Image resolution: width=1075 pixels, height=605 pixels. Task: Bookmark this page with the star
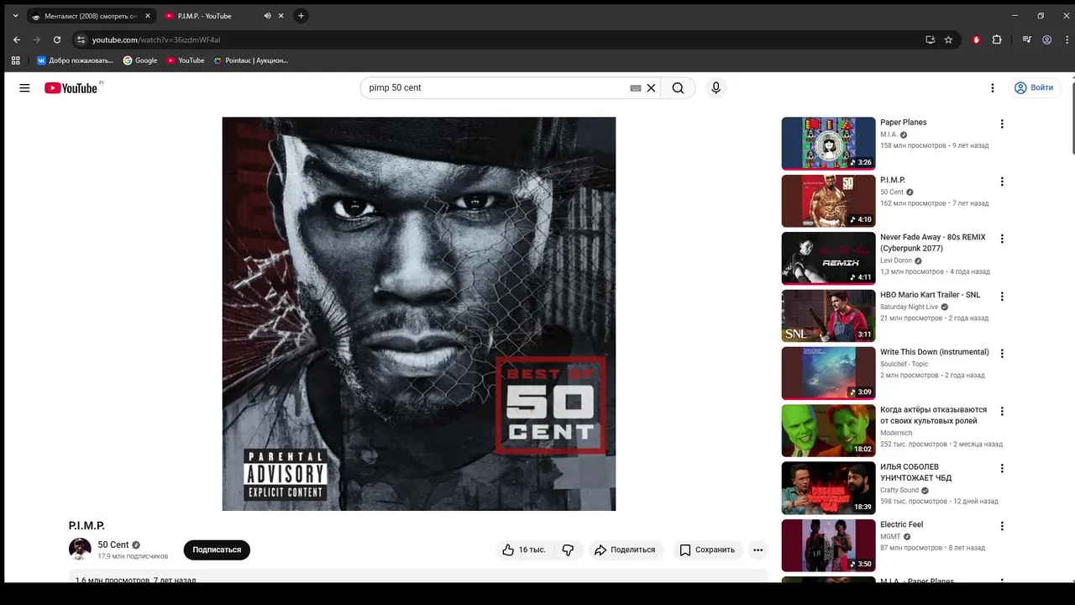(x=948, y=39)
